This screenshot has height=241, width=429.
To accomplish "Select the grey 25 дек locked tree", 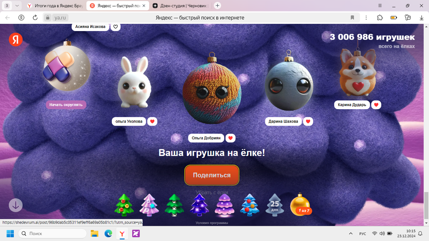I will click(x=275, y=205).
